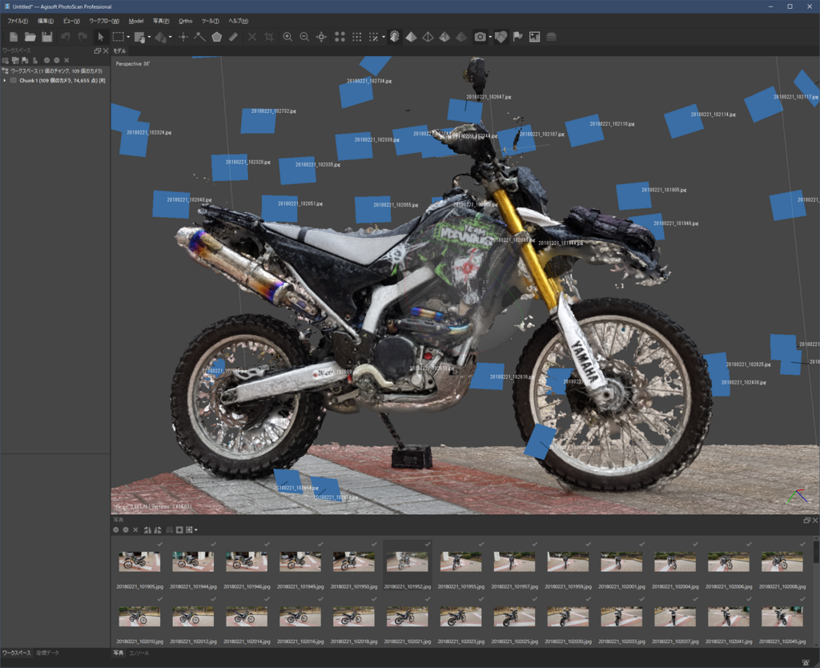Image resolution: width=820 pixels, height=668 pixels.
Task: Switch to the 座標データ tab
Action: click(x=47, y=653)
